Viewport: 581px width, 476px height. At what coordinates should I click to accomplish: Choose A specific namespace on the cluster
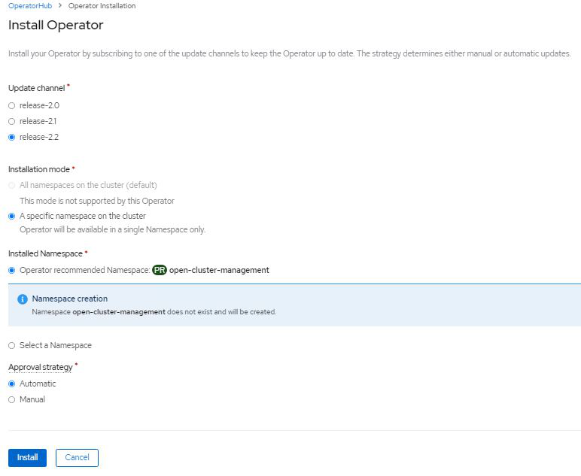(x=11, y=216)
